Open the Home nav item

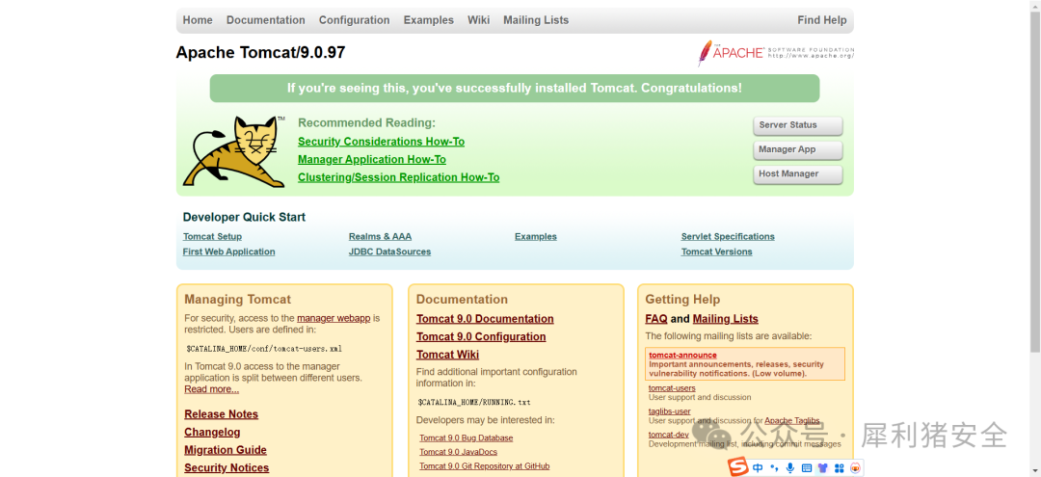click(x=198, y=20)
